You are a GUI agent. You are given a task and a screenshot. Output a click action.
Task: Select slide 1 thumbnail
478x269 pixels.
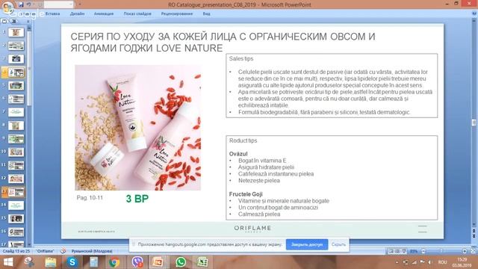(16, 32)
